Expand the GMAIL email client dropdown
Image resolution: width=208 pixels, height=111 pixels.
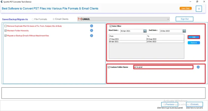[168, 19]
